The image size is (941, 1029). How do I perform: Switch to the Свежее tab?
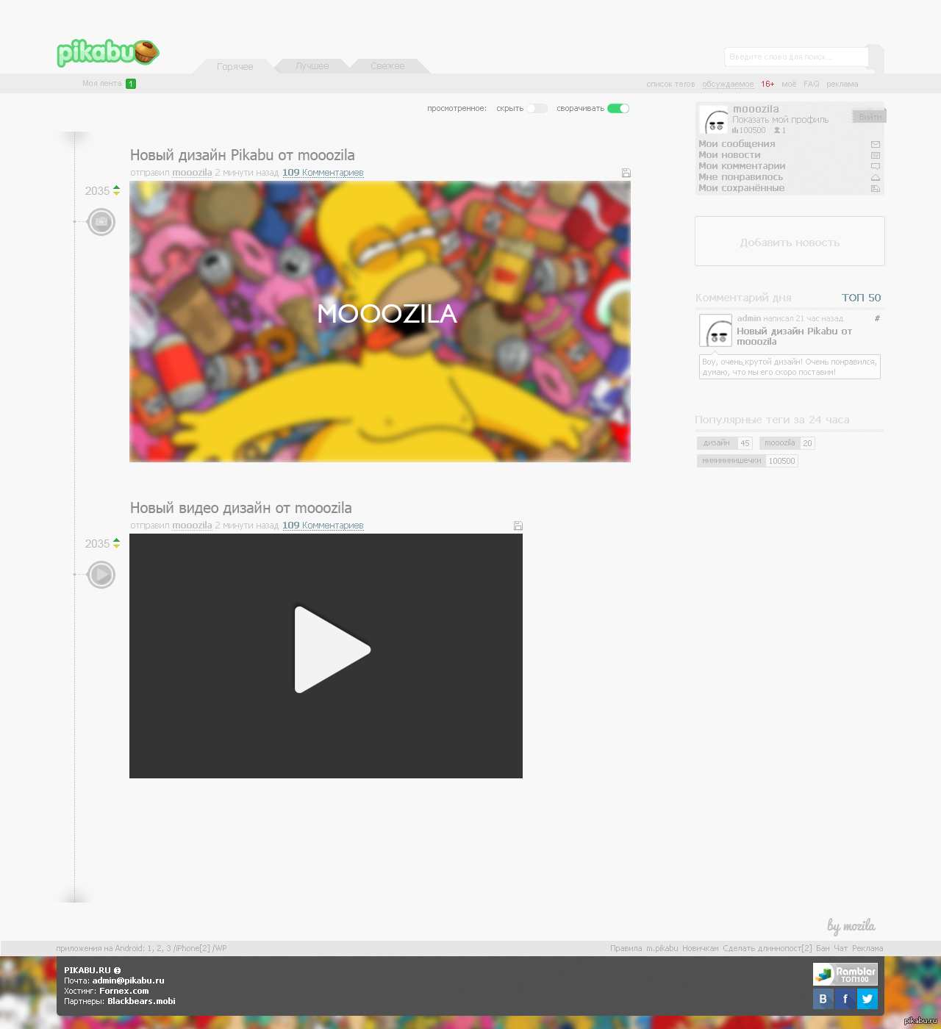[387, 66]
